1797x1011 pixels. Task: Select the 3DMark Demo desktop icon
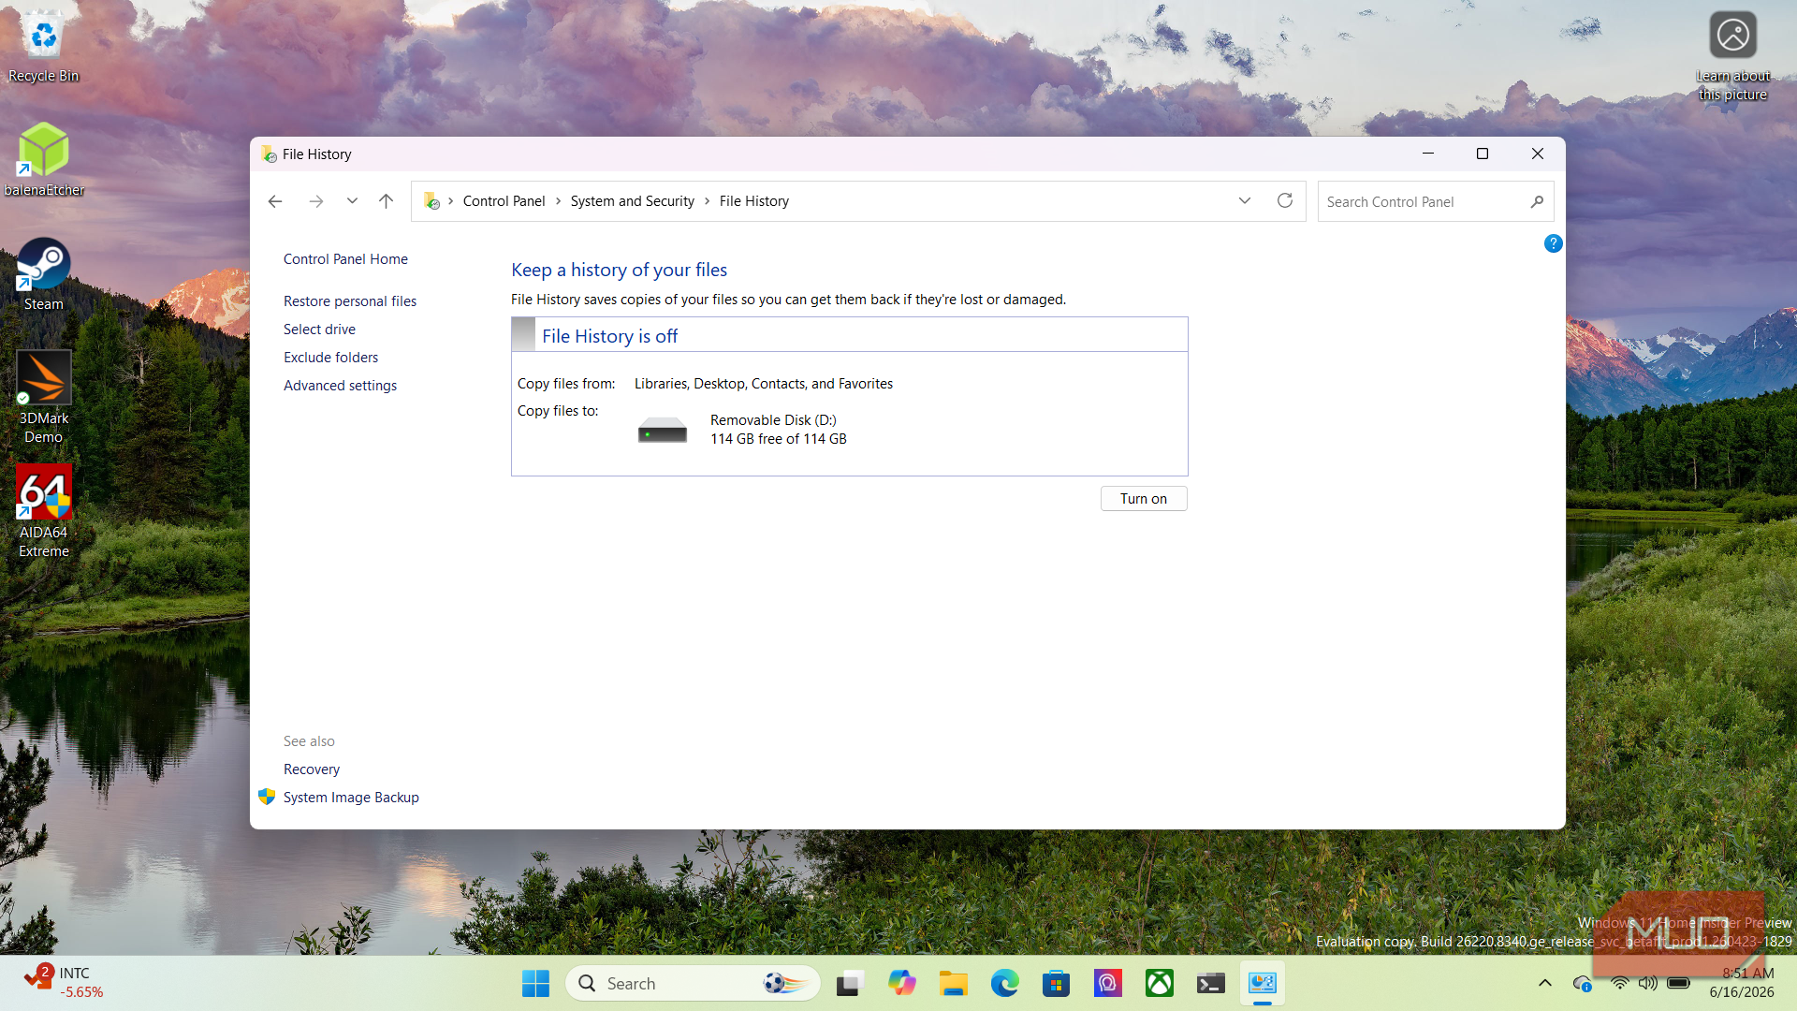point(43,397)
